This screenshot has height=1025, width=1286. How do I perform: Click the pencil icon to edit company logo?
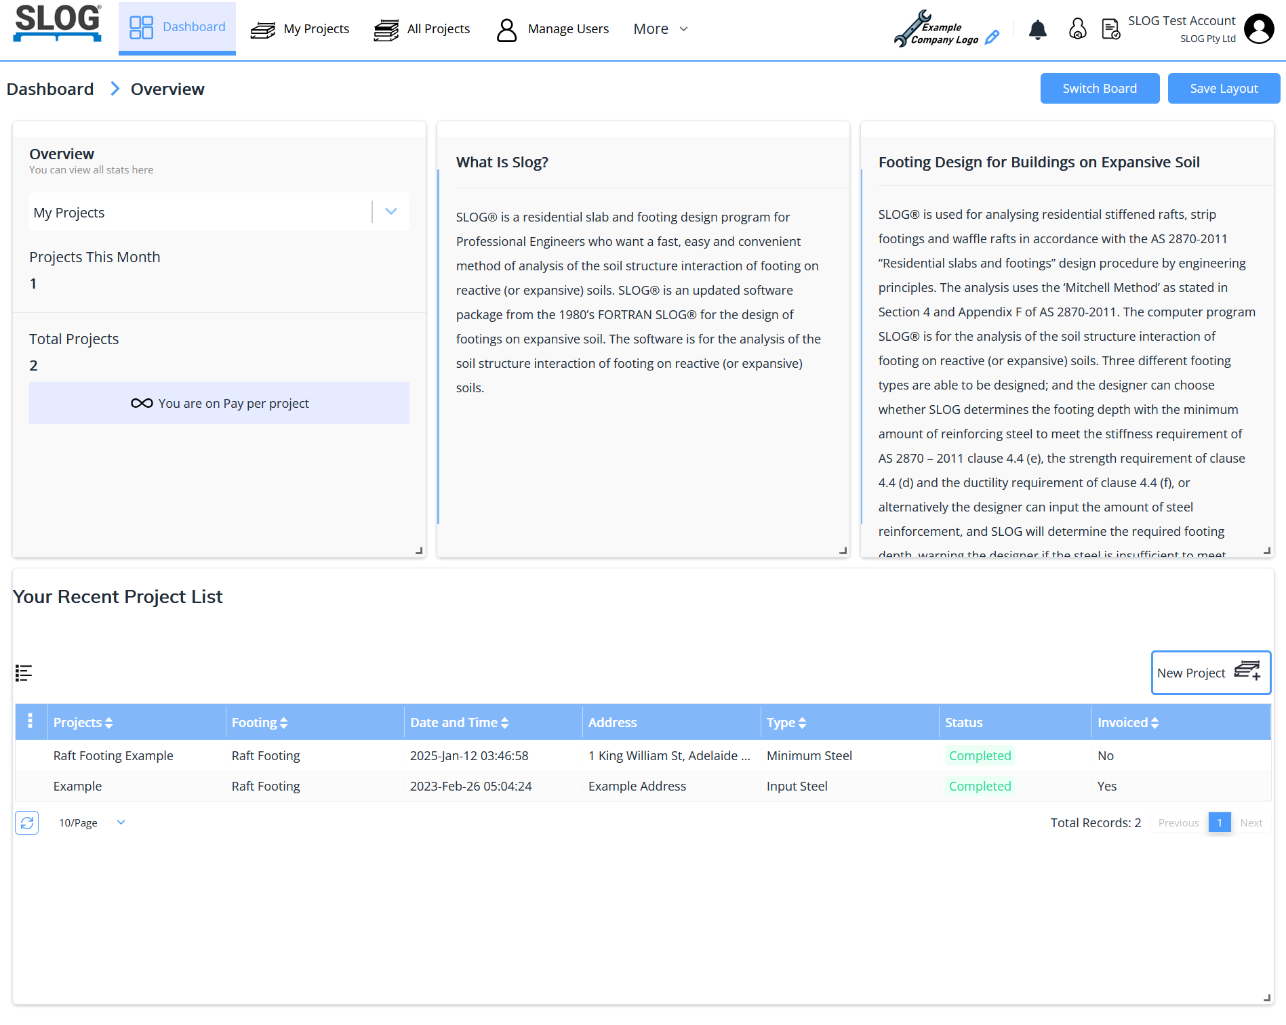click(992, 37)
